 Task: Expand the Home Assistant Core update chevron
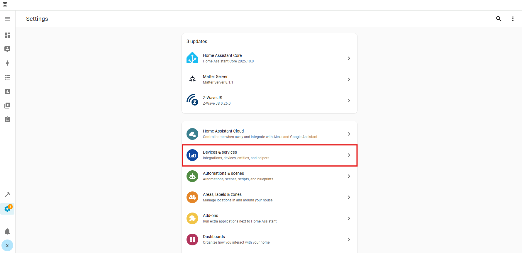(x=349, y=58)
